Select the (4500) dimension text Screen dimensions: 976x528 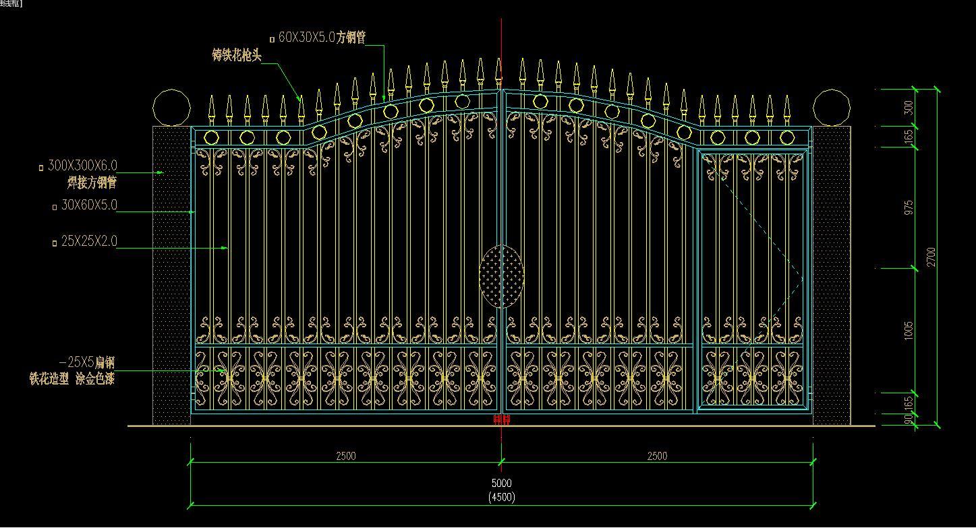(x=501, y=498)
